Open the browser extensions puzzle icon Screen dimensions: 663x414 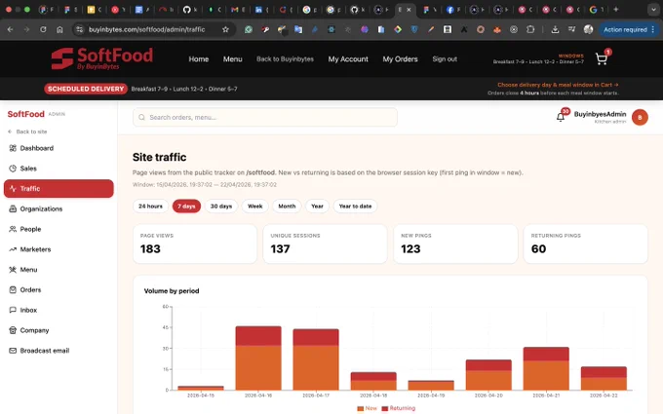pos(530,29)
